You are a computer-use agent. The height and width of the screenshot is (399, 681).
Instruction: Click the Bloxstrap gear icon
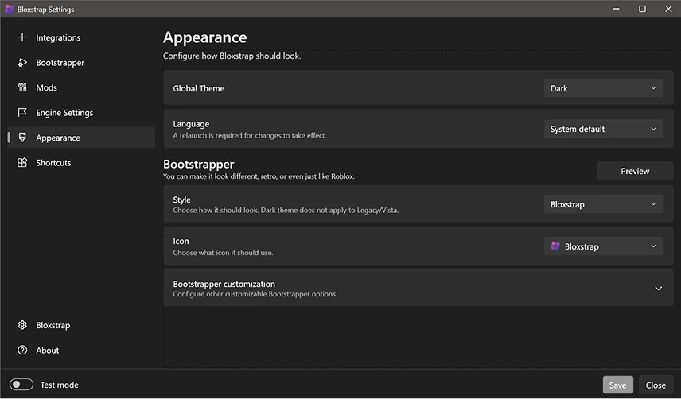22,325
